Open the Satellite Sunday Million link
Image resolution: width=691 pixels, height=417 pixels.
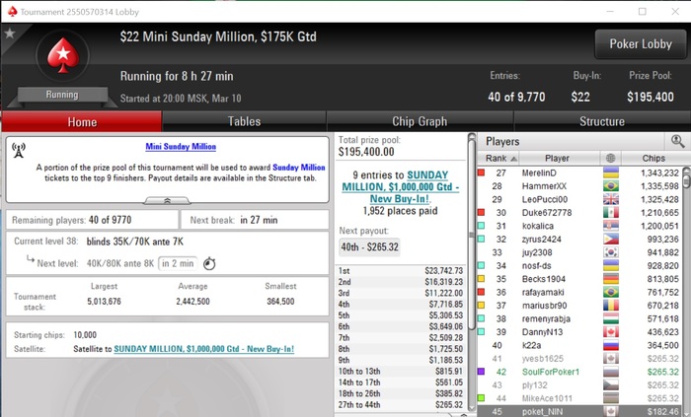click(204, 349)
